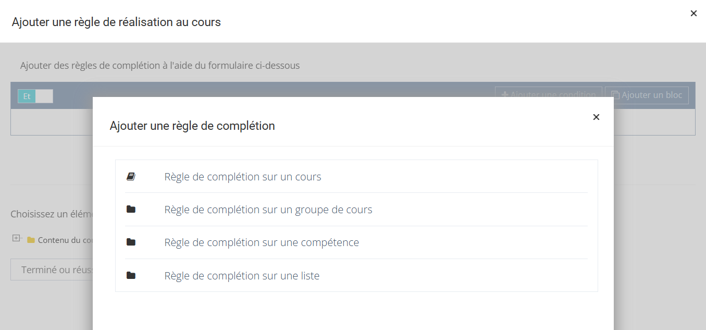Screen dimensions: 706x330
Task: Click folder icon beside compétence rule
Action: coord(131,242)
